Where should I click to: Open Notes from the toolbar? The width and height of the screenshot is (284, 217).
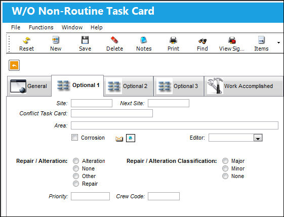144,44
